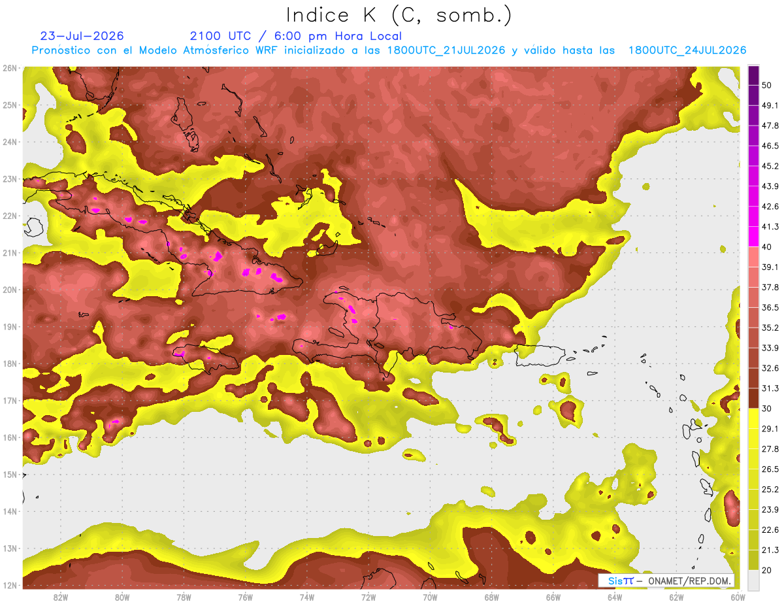Click the latitude label '20N'
This screenshot has height=606, width=784.
10,290
